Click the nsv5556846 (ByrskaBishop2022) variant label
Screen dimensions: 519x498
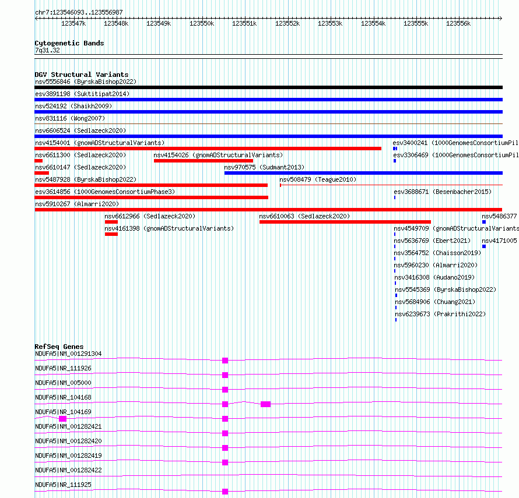[86, 82]
